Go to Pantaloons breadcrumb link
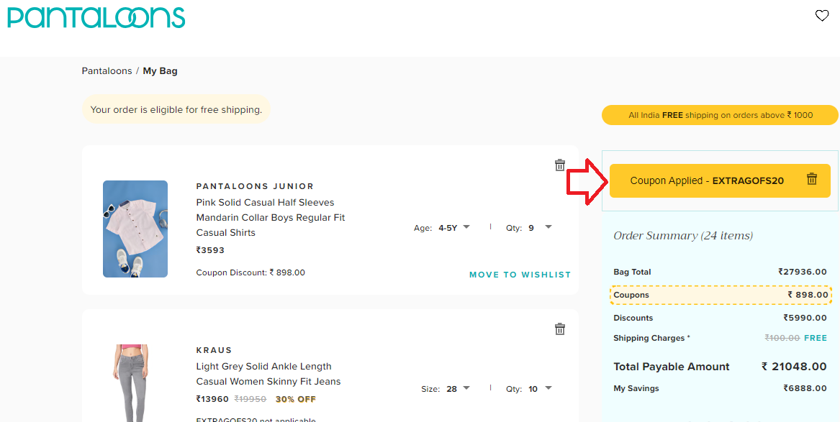The height and width of the screenshot is (422, 840). (107, 70)
